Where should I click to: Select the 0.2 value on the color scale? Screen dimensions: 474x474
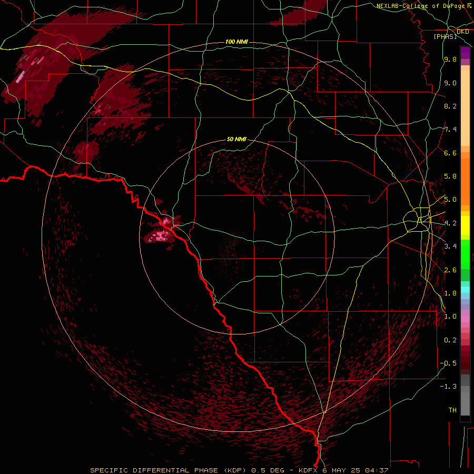(450, 340)
